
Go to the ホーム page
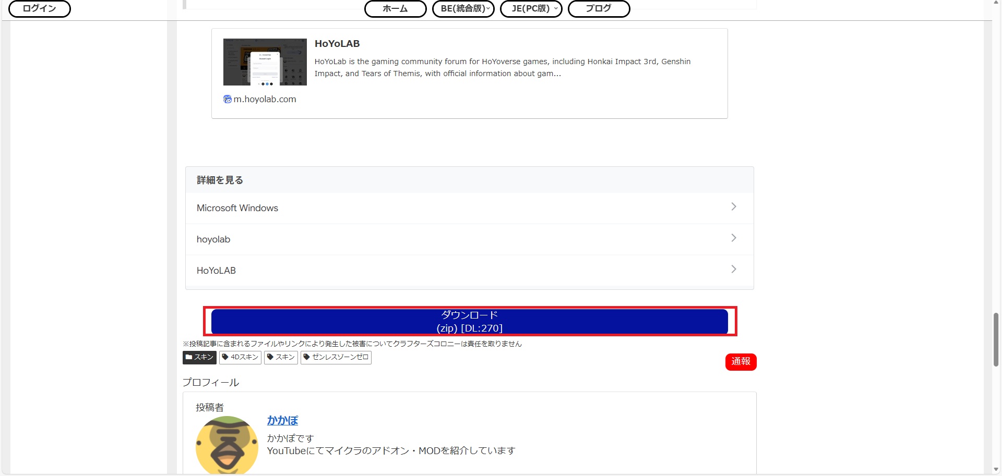pyautogui.click(x=395, y=9)
